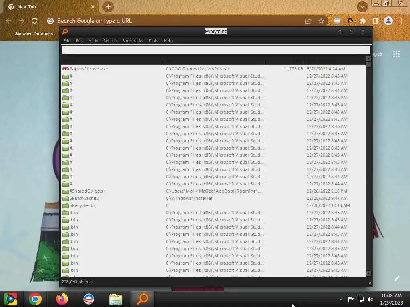Toggle the Chrome side panel icon
The height and width of the screenshot is (307, 410).
point(376,21)
